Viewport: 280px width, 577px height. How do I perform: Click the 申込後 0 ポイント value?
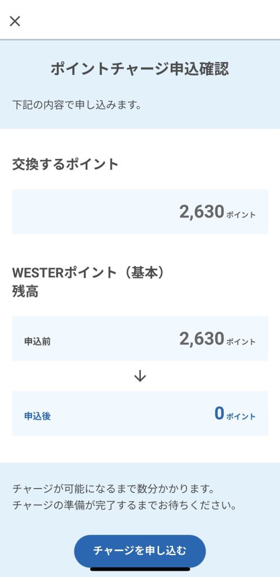click(235, 414)
